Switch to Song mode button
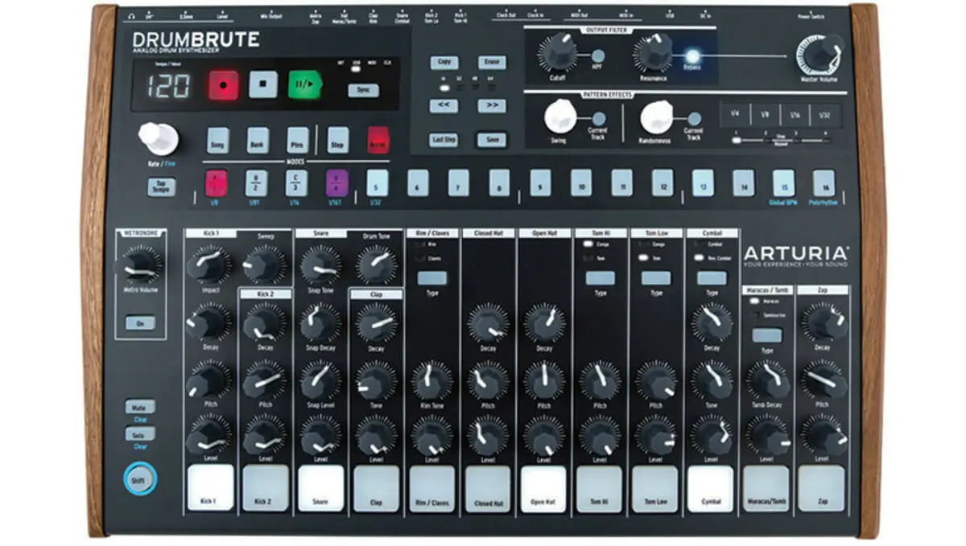The height and width of the screenshot is (546, 966). (217, 140)
